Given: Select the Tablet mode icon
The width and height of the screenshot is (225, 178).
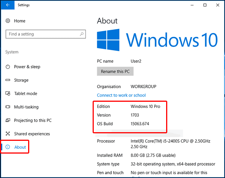Looking at the screenshot, I should pos(8,94).
